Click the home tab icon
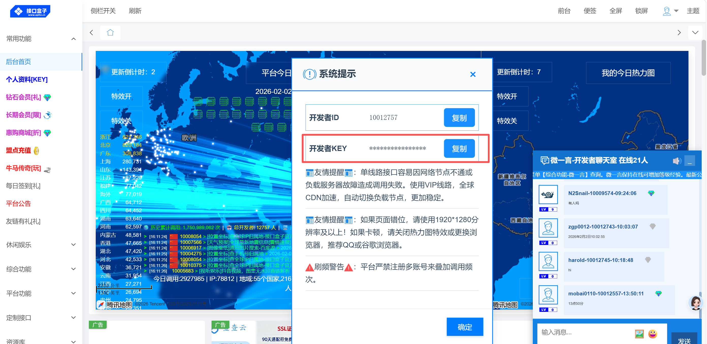Image resolution: width=707 pixels, height=344 pixels. (110, 33)
